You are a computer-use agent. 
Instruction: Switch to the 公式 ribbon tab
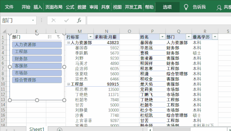click(70, 7)
